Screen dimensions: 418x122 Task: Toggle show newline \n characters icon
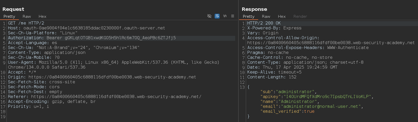[x=225, y=16]
